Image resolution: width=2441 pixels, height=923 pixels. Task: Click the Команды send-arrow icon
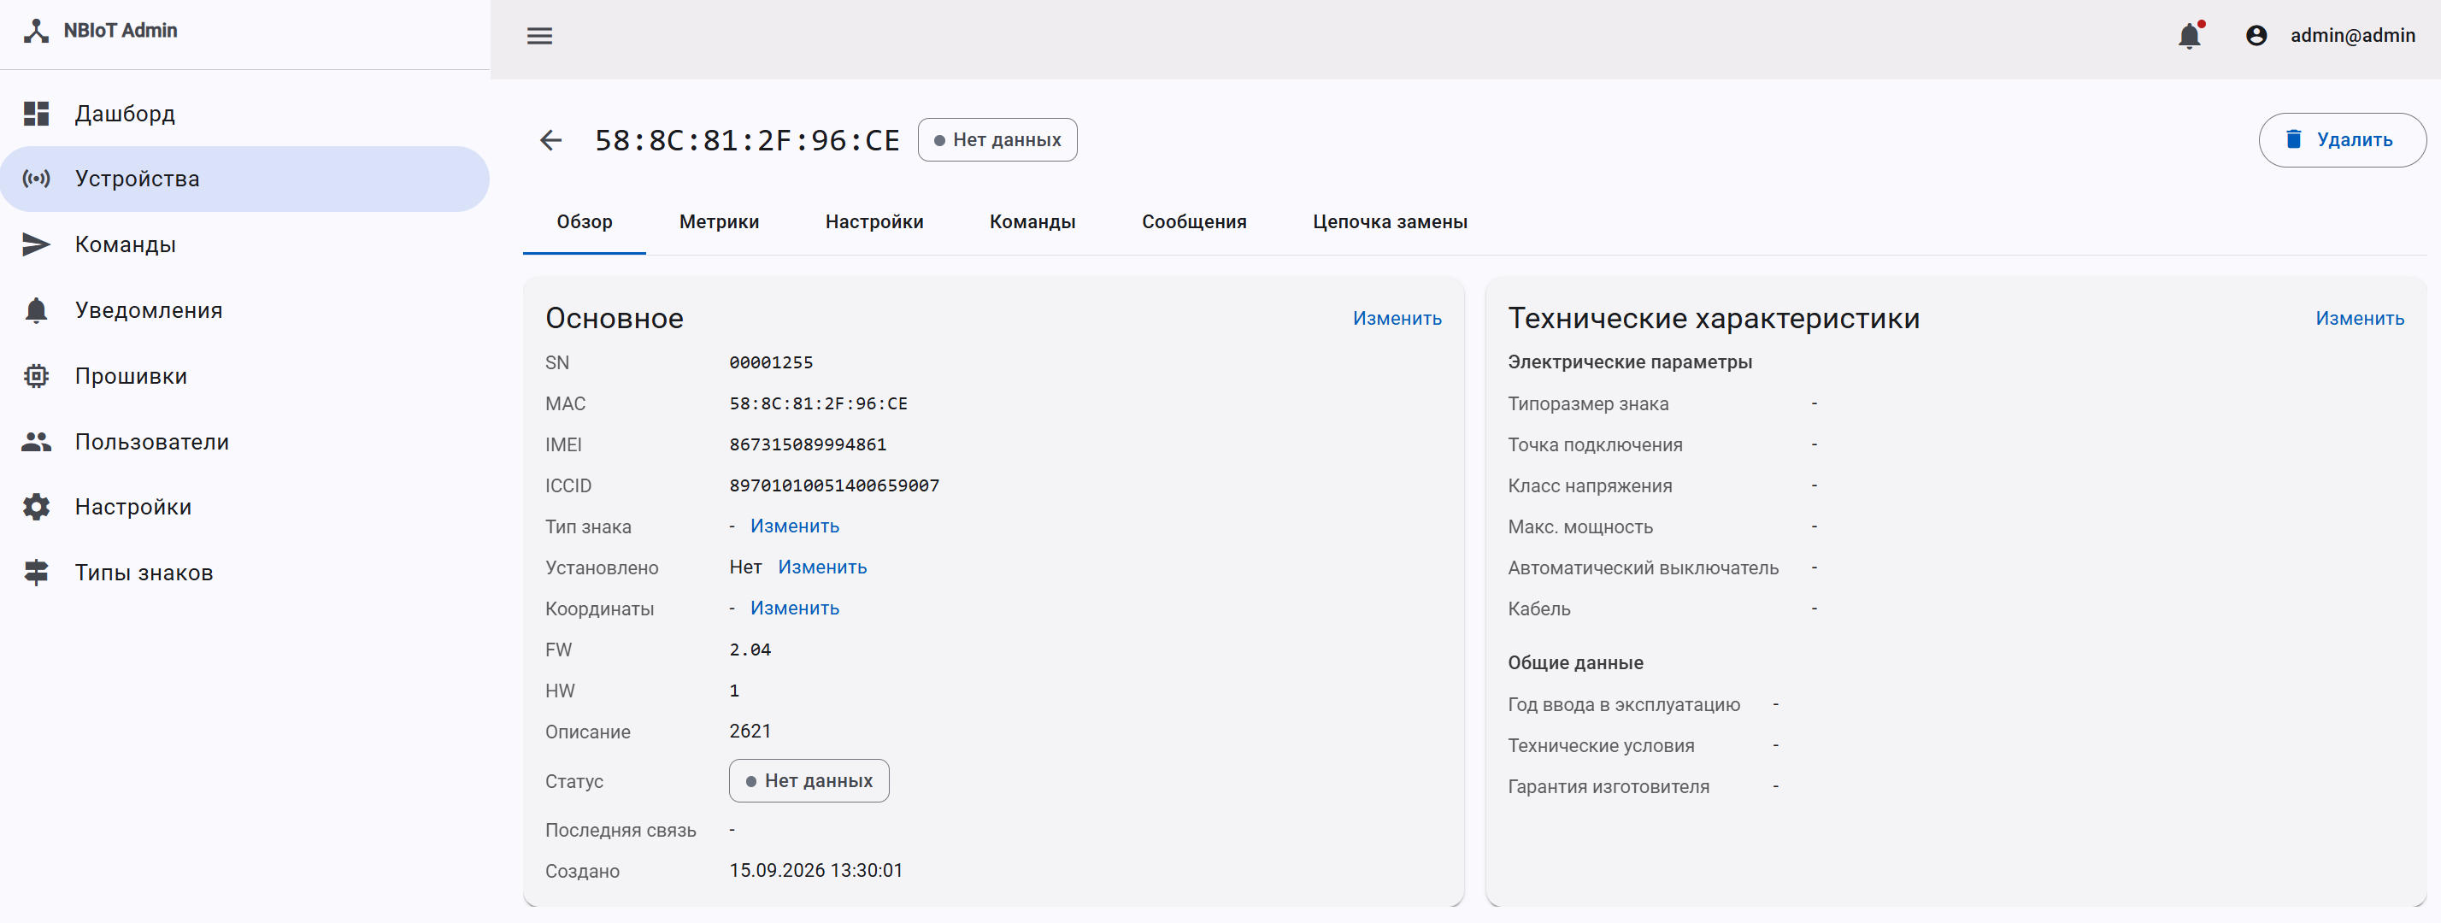[36, 244]
